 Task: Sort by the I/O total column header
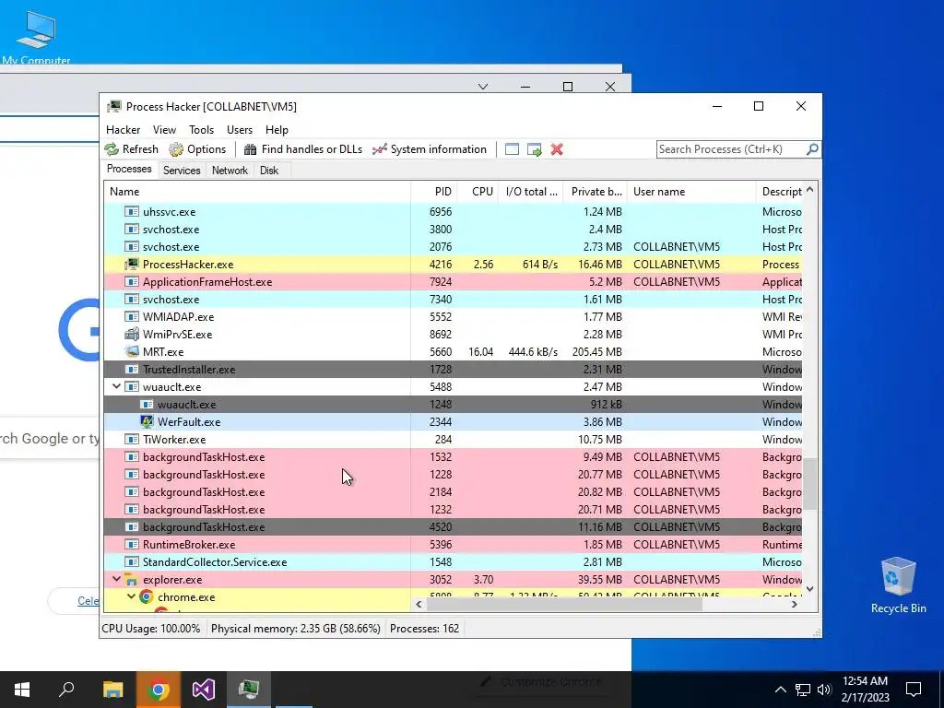tap(530, 192)
